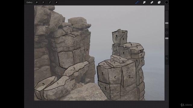Tap the undo arrow in sidebar

click(x=167, y=58)
